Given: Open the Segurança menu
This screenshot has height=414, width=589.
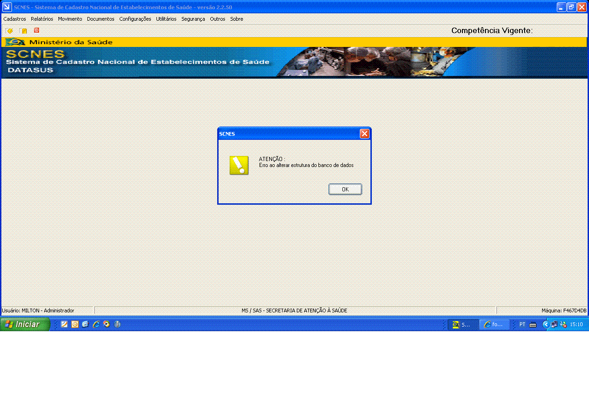Looking at the screenshot, I should point(193,19).
